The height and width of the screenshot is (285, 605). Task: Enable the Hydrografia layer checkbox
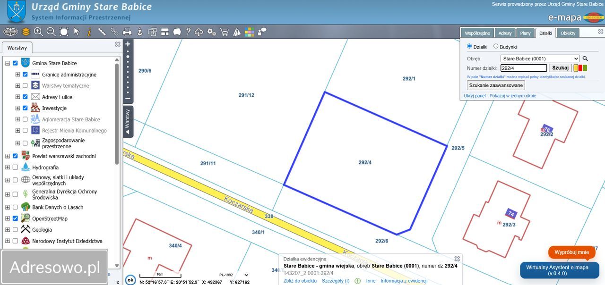(x=15, y=168)
